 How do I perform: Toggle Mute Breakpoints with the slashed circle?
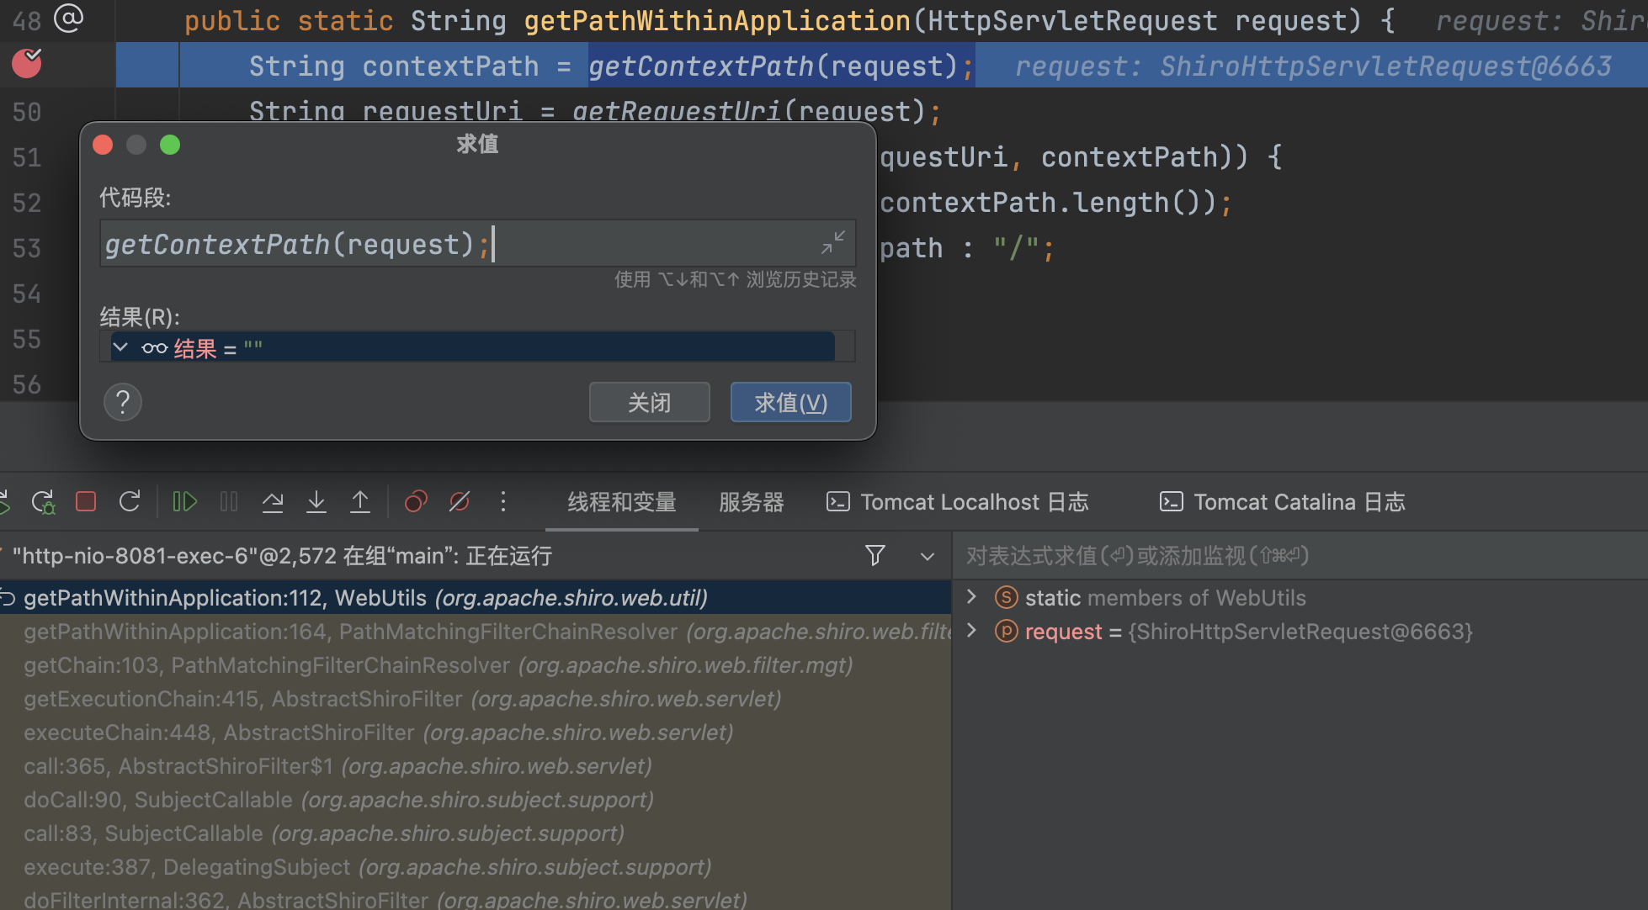click(x=460, y=502)
